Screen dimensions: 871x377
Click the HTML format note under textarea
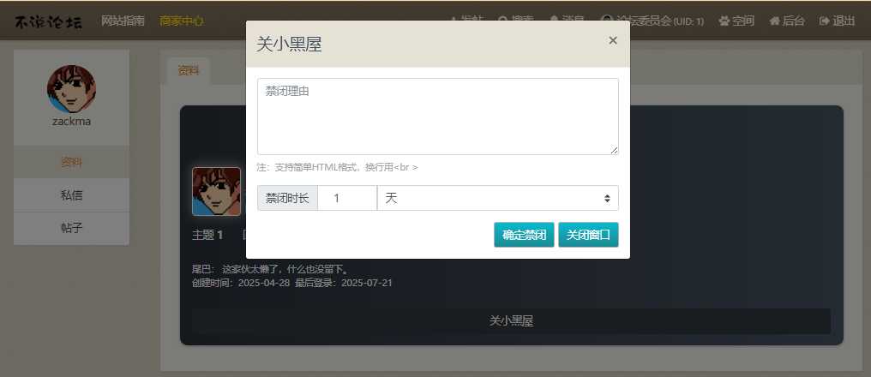[x=337, y=166]
